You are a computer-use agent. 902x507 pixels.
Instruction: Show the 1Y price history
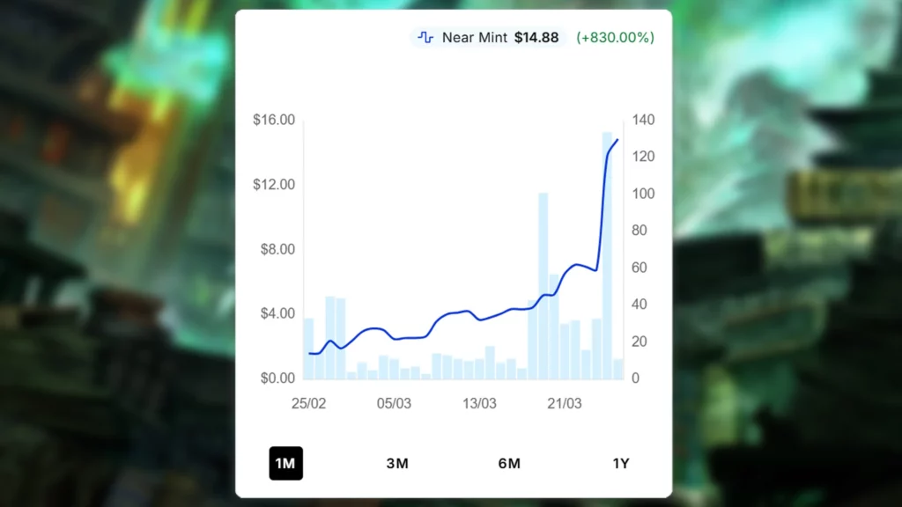(x=621, y=464)
